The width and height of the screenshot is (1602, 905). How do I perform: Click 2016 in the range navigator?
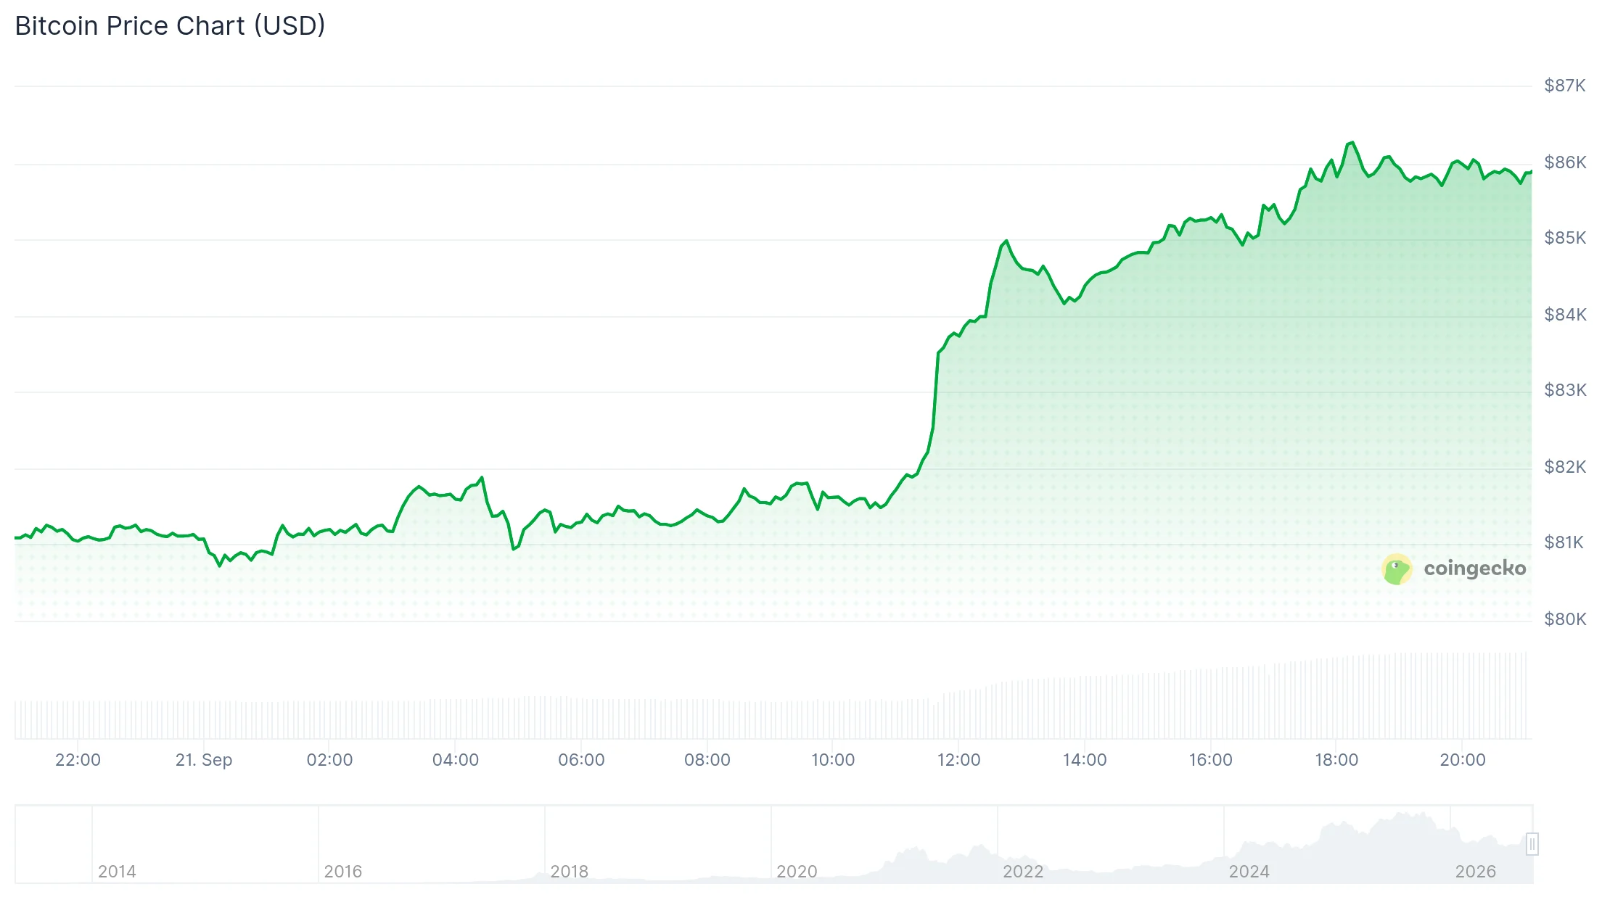point(342,872)
